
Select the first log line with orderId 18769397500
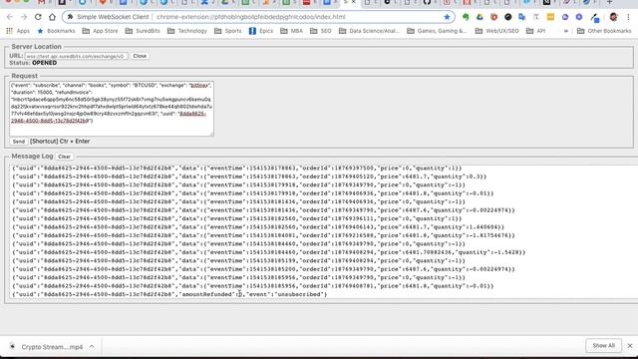coord(237,169)
